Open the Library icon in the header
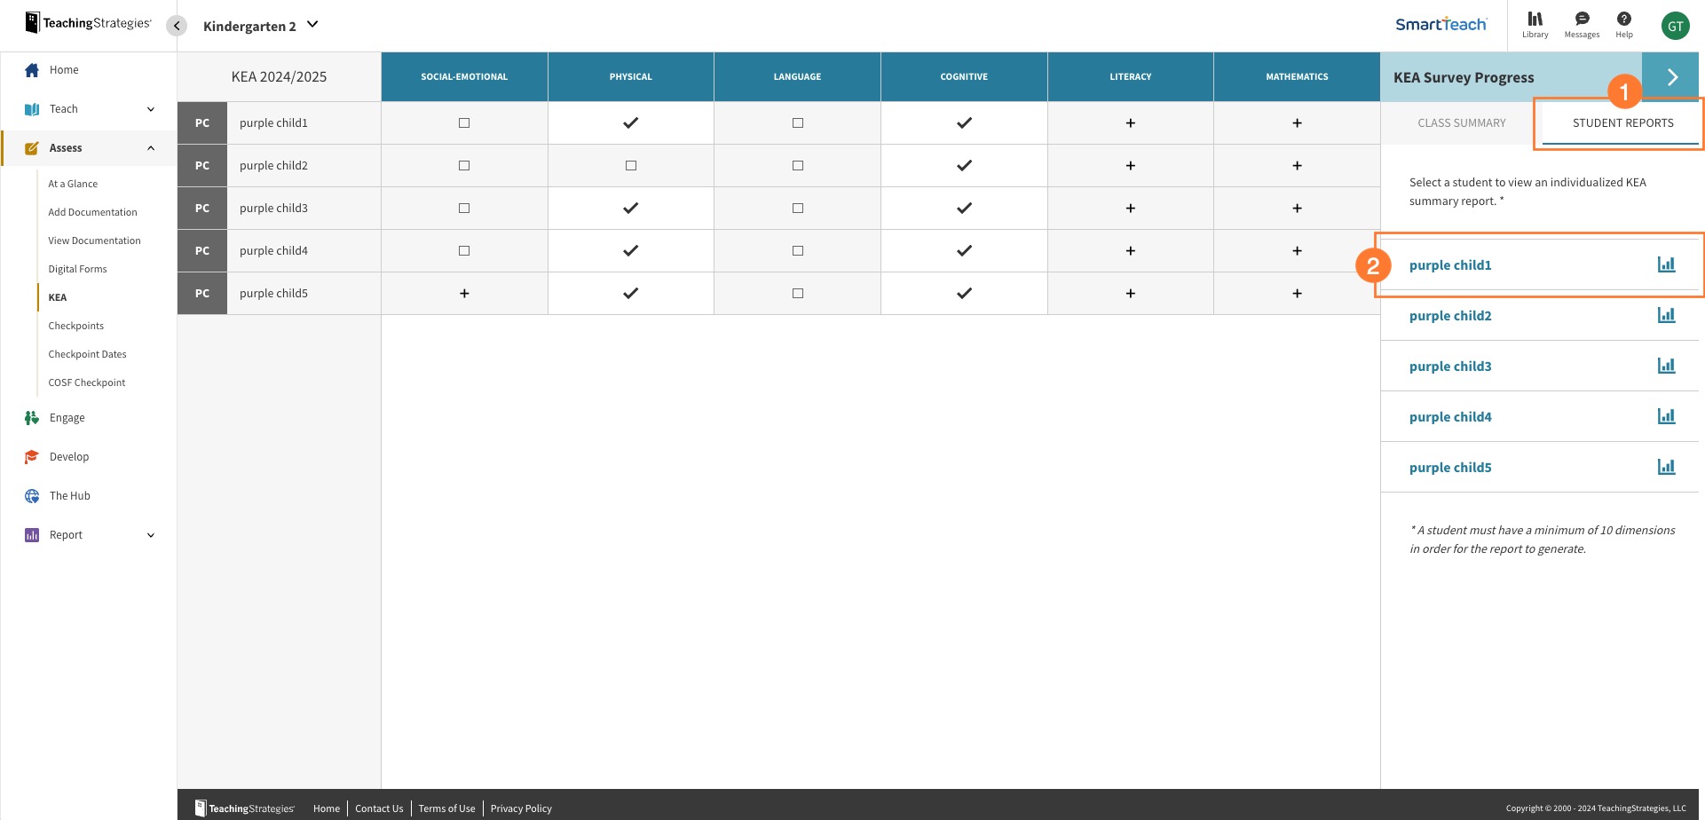The image size is (1705, 820). click(1535, 24)
